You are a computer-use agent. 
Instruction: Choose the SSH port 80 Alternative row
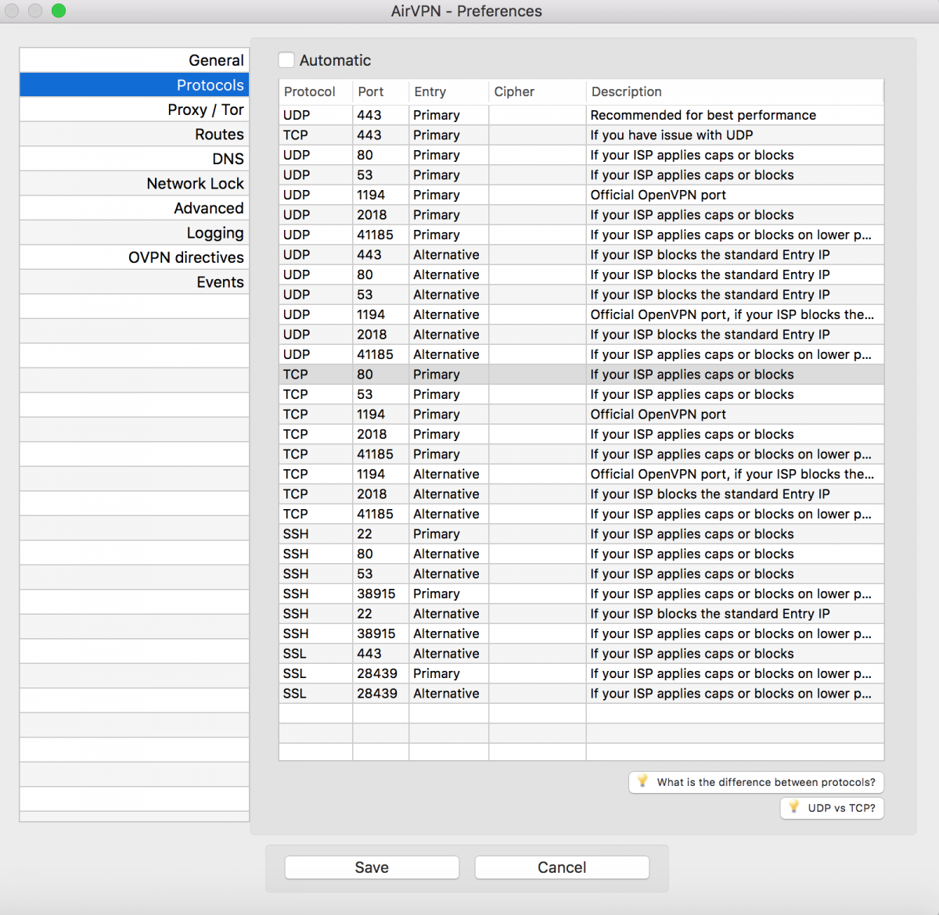[581, 554]
